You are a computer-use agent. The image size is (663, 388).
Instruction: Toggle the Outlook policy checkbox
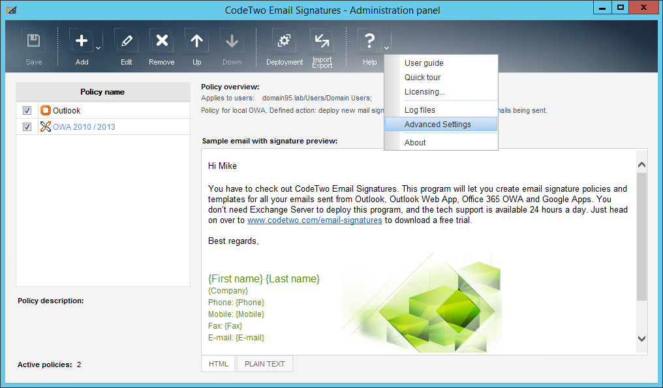point(27,110)
